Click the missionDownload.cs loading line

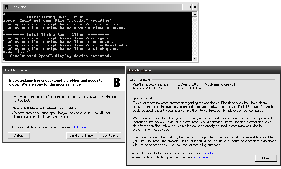(68, 45)
